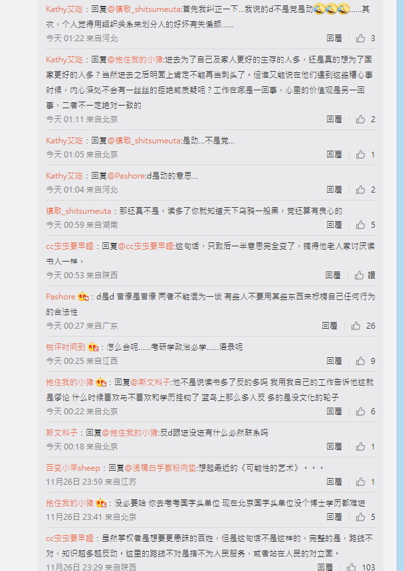This screenshot has height=571, width=404.
Task: Reply to 斯文料子's comment from 北京
Action: point(334,446)
